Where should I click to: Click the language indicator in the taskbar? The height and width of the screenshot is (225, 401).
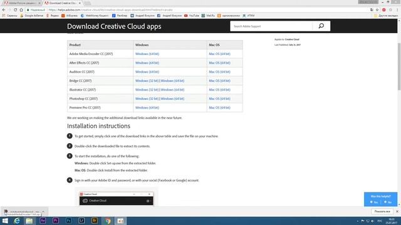pos(380,221)
